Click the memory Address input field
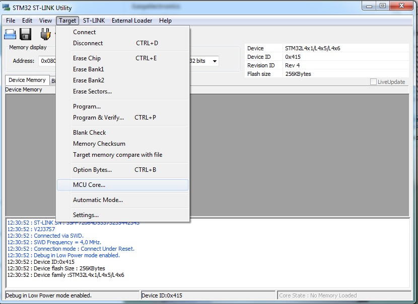Viewport: 418px width, 304px height. coord(47,61)
